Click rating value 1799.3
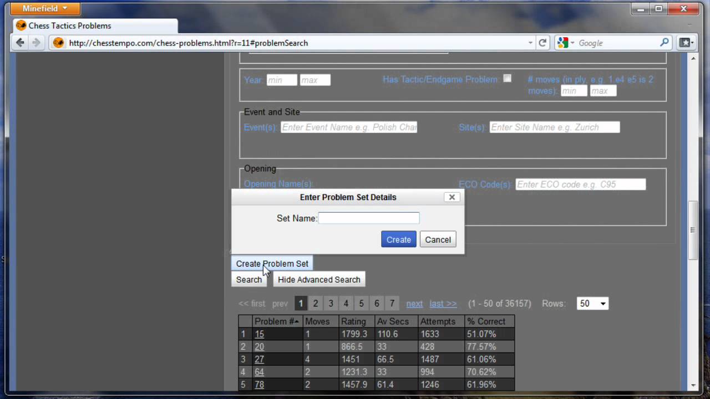 354,334
